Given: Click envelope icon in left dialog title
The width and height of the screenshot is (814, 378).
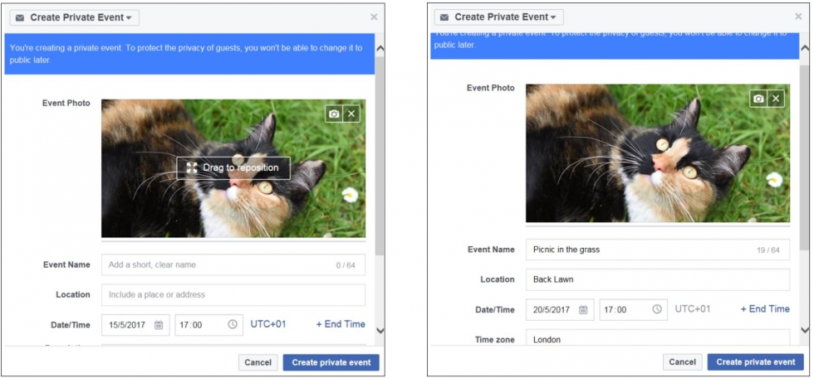Looking at the screenshot, I should click(20, 17).
